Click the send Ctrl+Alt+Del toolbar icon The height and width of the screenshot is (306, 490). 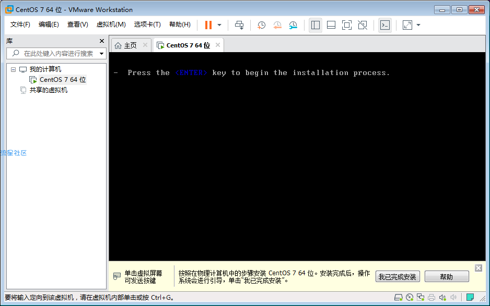(x=239, y=25)
